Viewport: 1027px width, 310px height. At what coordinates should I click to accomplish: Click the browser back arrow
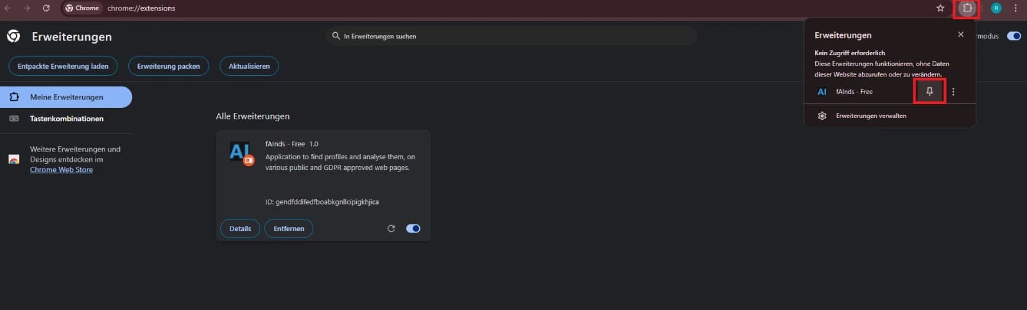click(x=8, y=8)
